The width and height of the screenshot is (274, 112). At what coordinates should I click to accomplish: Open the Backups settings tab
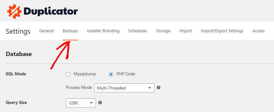click(70, 31)
